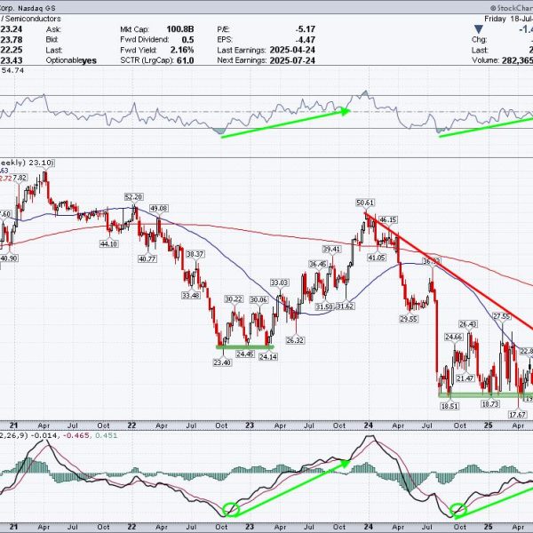Click the green arrowhead on upper RSI panel
The height and width of the screenshot is (533, 533).
(346, 111)
